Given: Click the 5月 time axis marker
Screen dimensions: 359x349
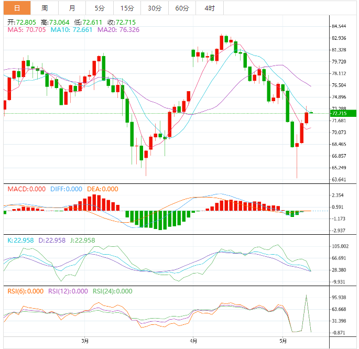Looking at the screenshot, I should (283, 341).
